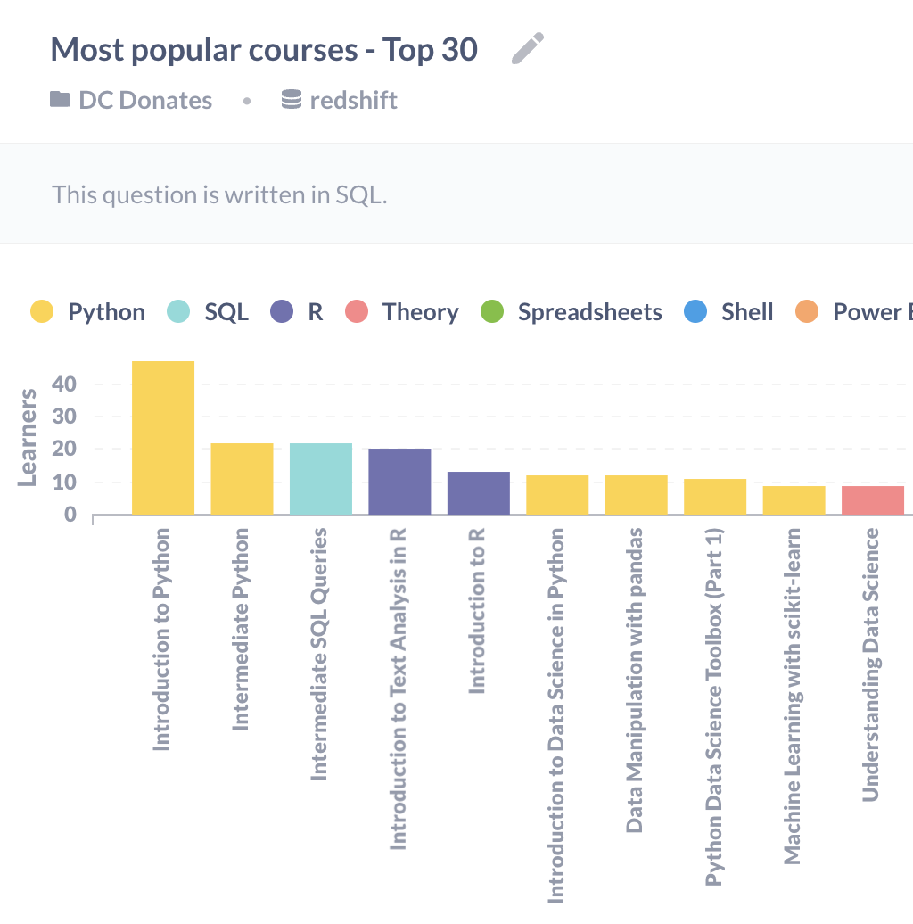The image size is (913, 924).
Task: Click the folder icon beside DC Donates
Action: tap(60, 100)
